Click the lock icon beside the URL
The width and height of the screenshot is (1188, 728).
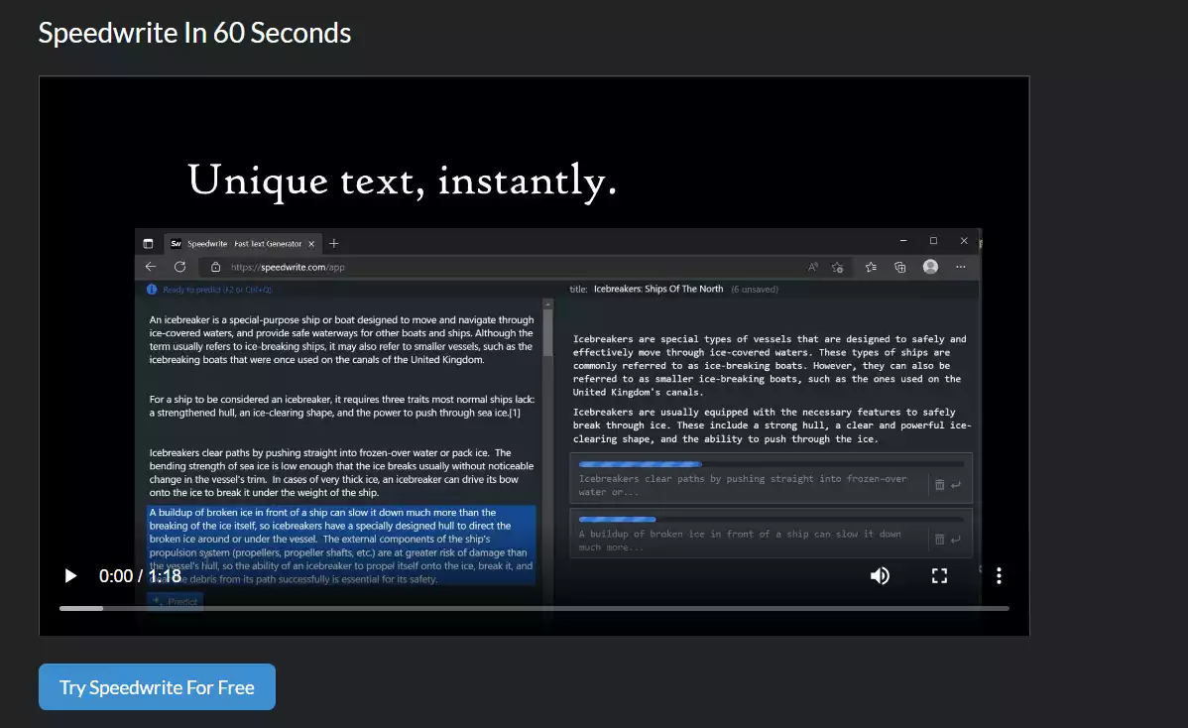tap(216, 268)
